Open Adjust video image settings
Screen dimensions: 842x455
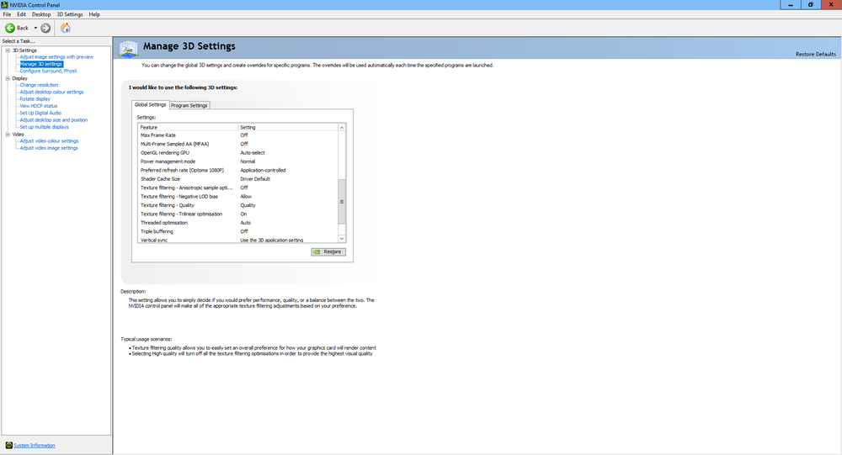(x=49, y=148)
